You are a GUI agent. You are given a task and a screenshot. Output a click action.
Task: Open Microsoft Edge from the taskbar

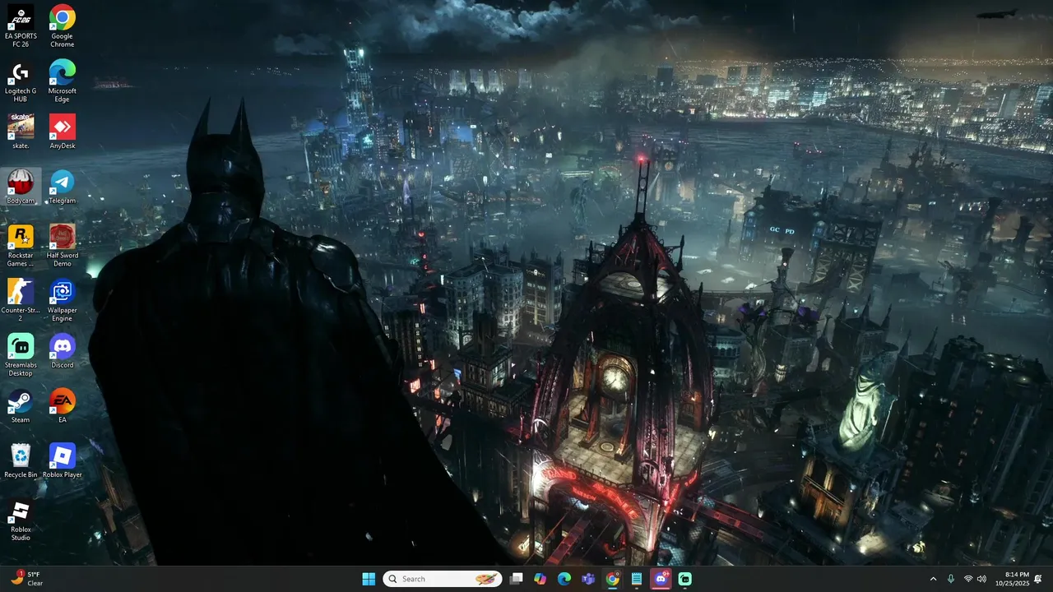[x=564, y=579]
